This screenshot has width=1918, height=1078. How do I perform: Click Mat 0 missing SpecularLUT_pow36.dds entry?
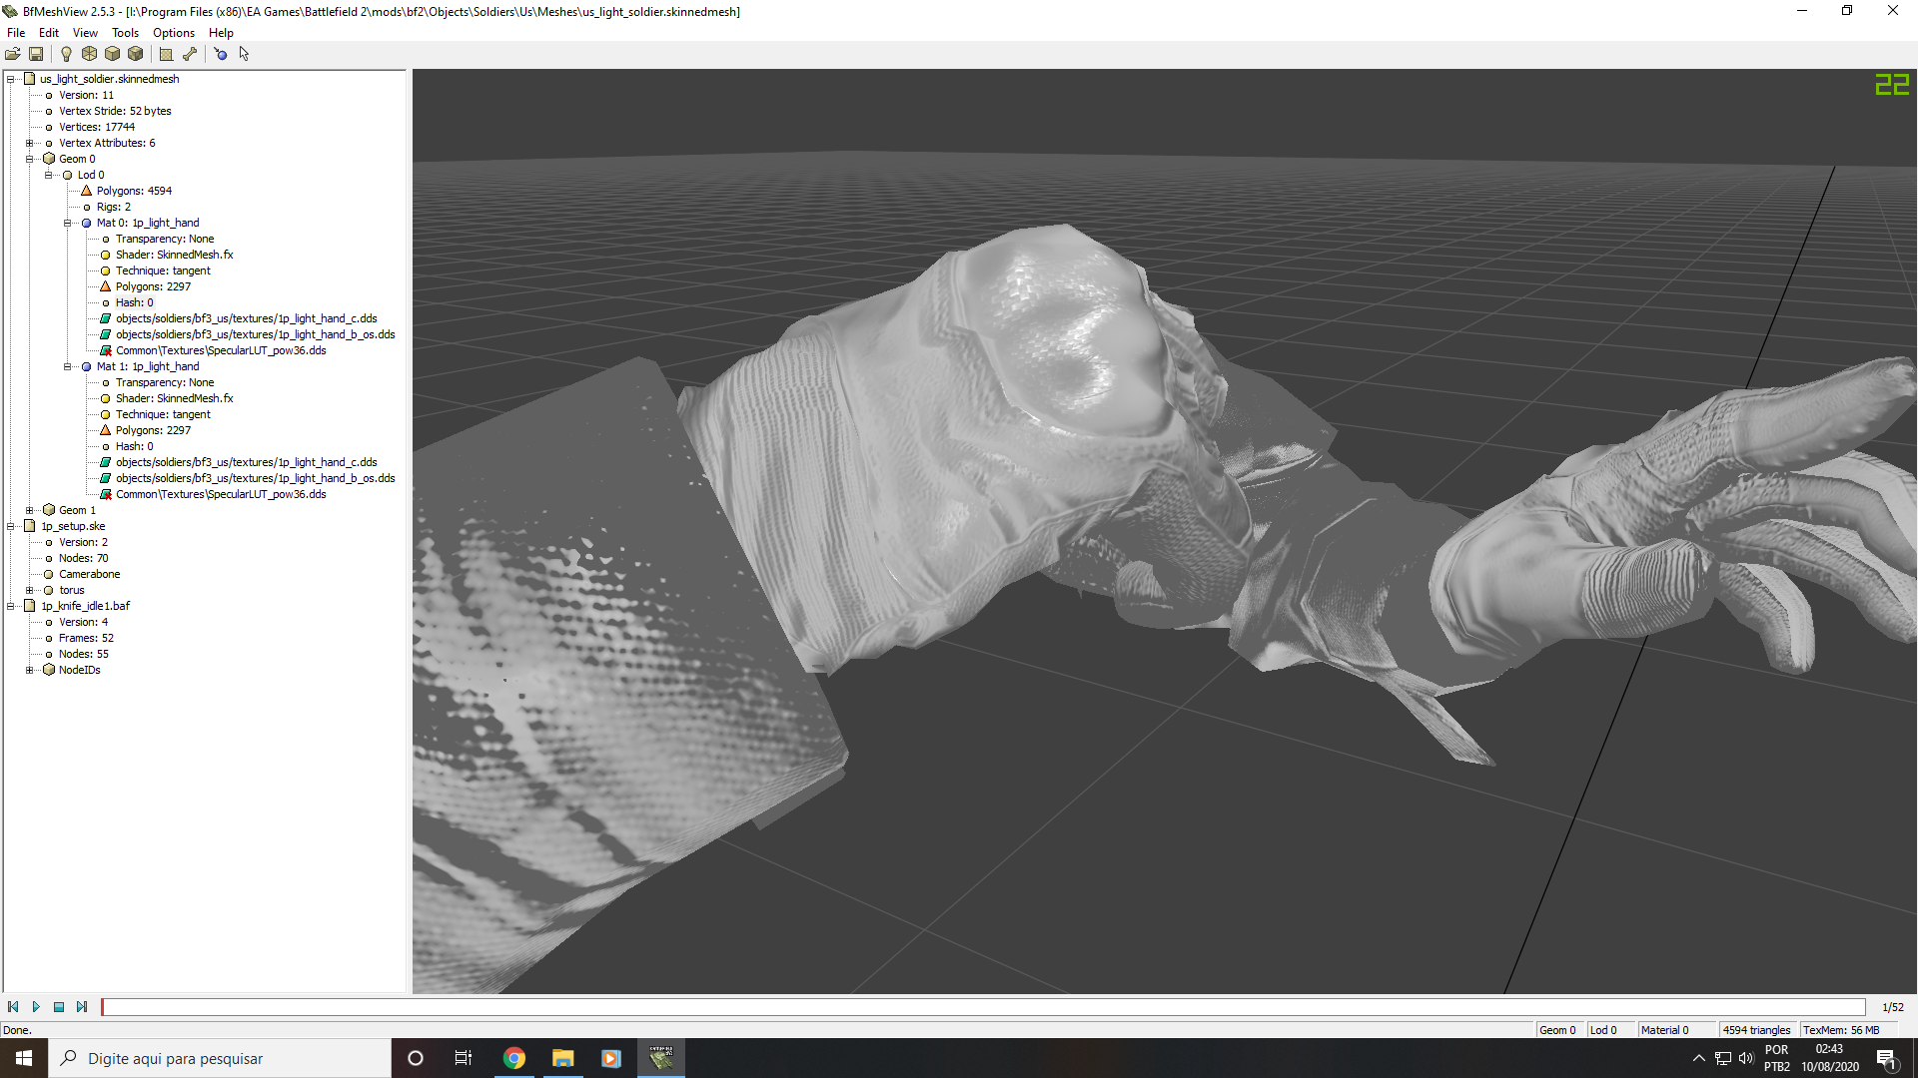tap(221, 350)
